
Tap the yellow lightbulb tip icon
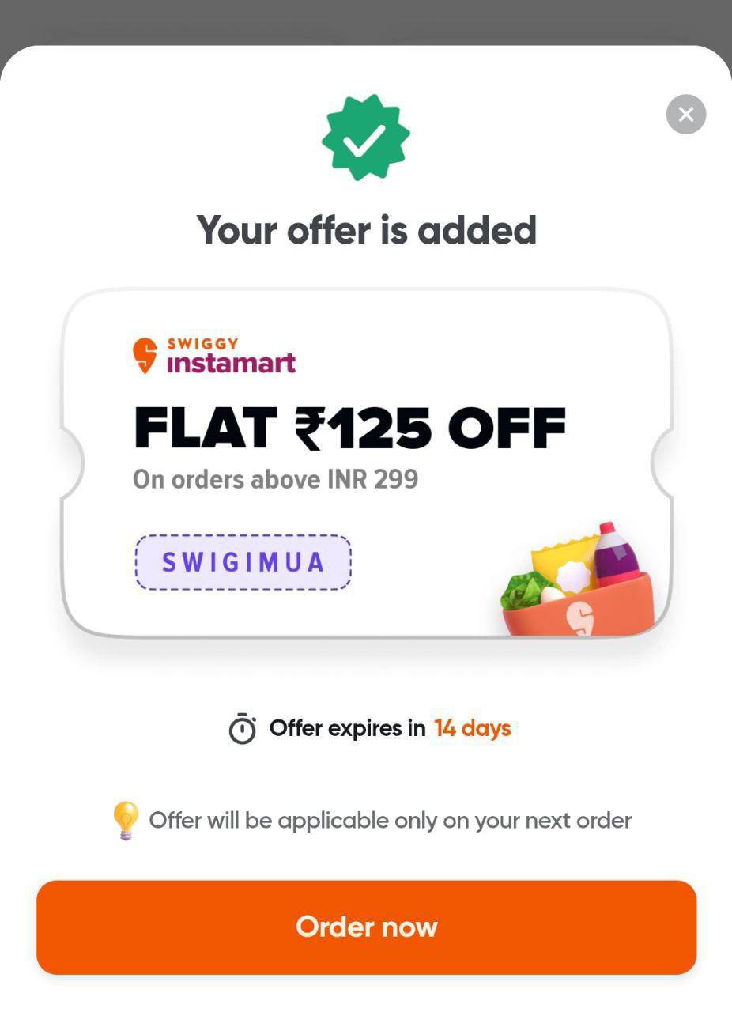tap(126, 820)
